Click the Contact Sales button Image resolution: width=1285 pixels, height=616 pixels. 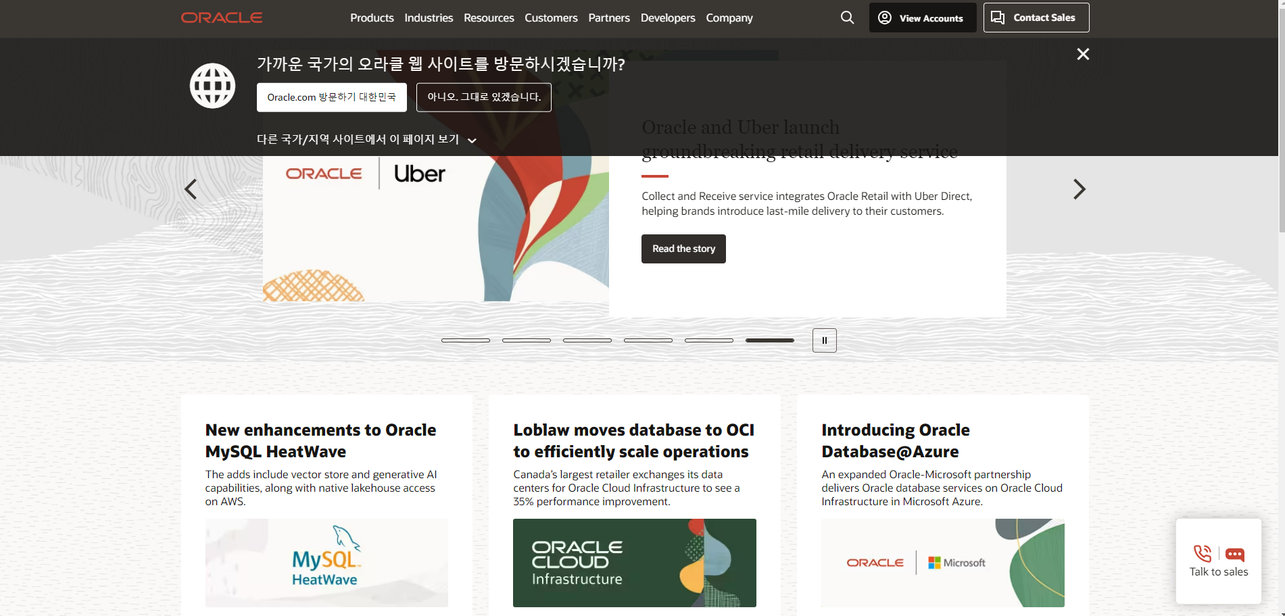click(1036, 18)
